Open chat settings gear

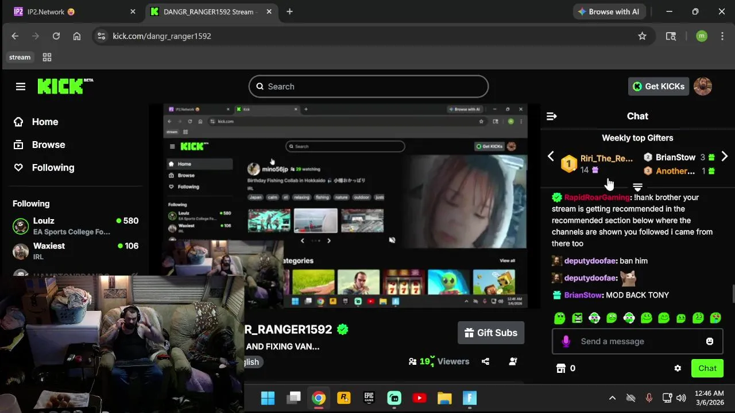[x=678, y=368]
